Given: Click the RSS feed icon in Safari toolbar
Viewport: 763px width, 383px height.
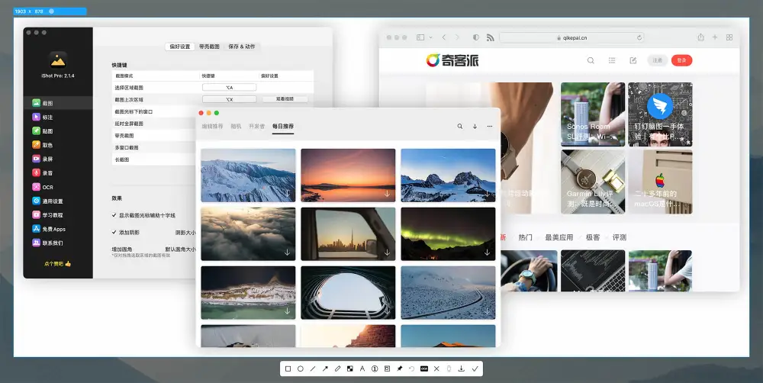Looking at the screenshot, I should (490, 37).
